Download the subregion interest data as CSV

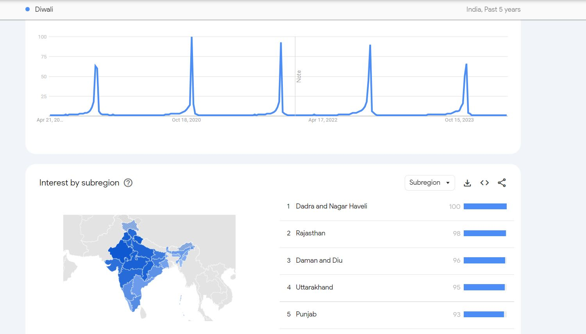coord(467,183)
